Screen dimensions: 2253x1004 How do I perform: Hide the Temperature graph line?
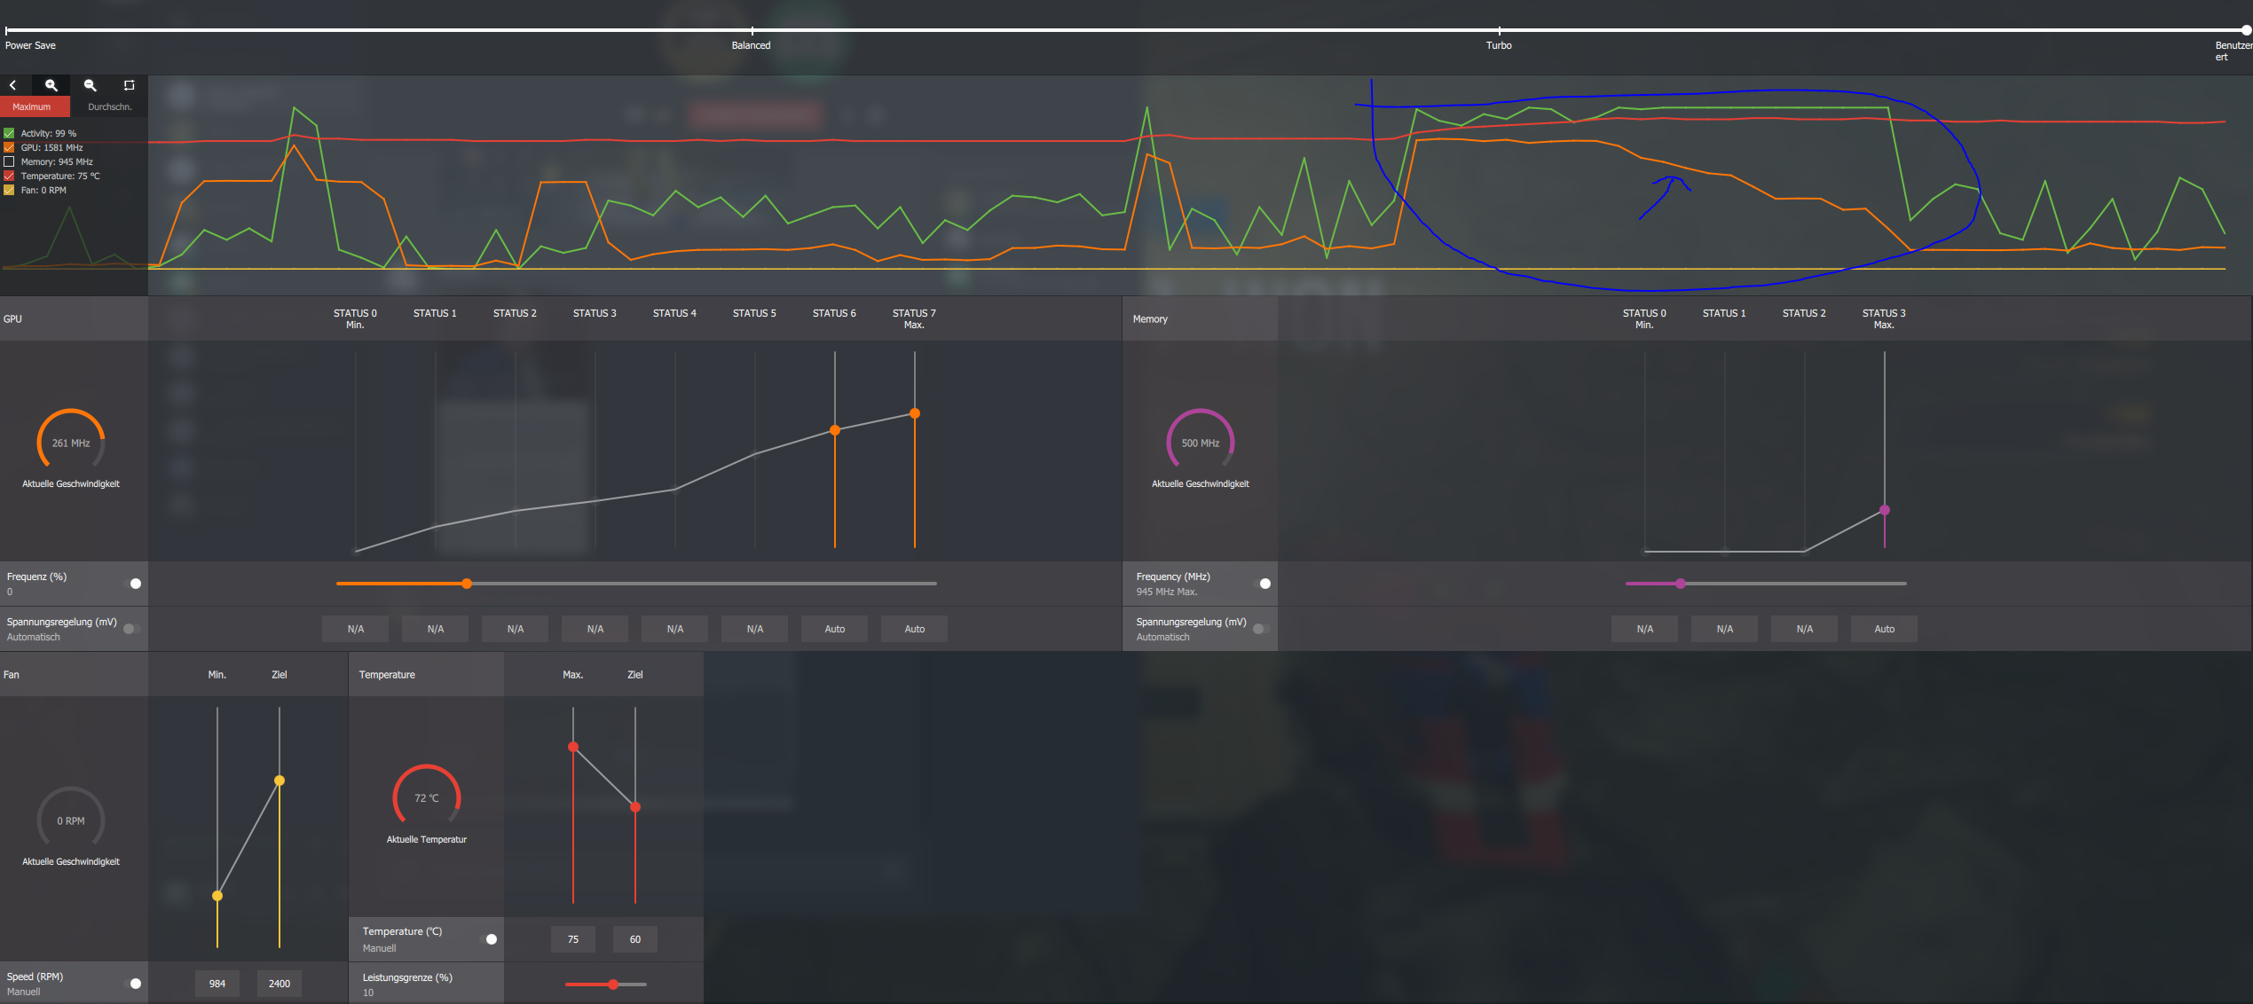point(9,176)
